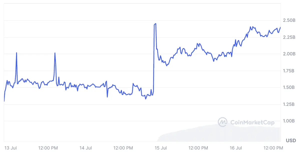Click the CoinMarketCap logo icon watermark
This screenshot has height=160, width=300.
[222, 122]
